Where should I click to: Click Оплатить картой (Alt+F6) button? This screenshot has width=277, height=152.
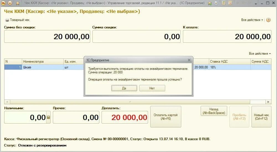tap(166, 117)
